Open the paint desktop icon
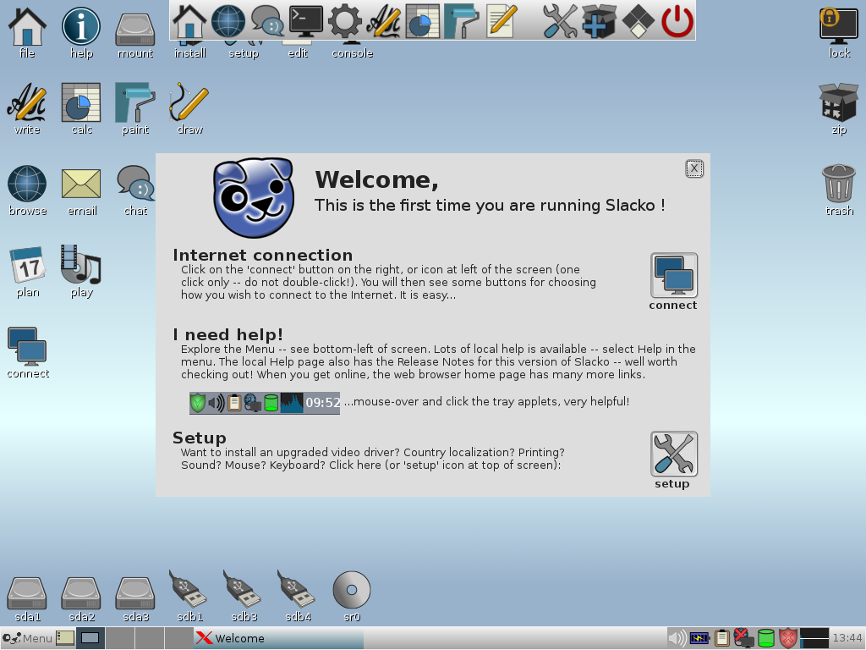This screenshot has width=866, height=650. pos(135,109)
